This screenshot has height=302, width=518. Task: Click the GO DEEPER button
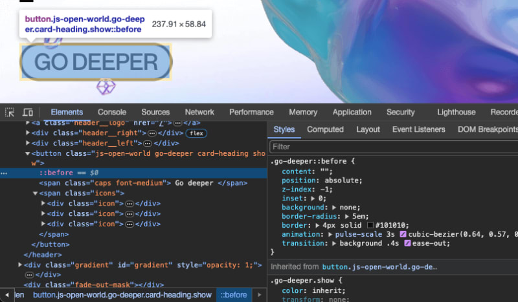pos(96,63)
